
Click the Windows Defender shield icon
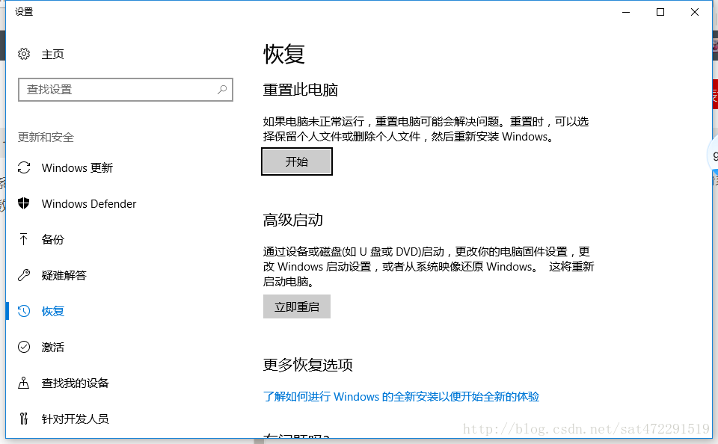[24, 203]
